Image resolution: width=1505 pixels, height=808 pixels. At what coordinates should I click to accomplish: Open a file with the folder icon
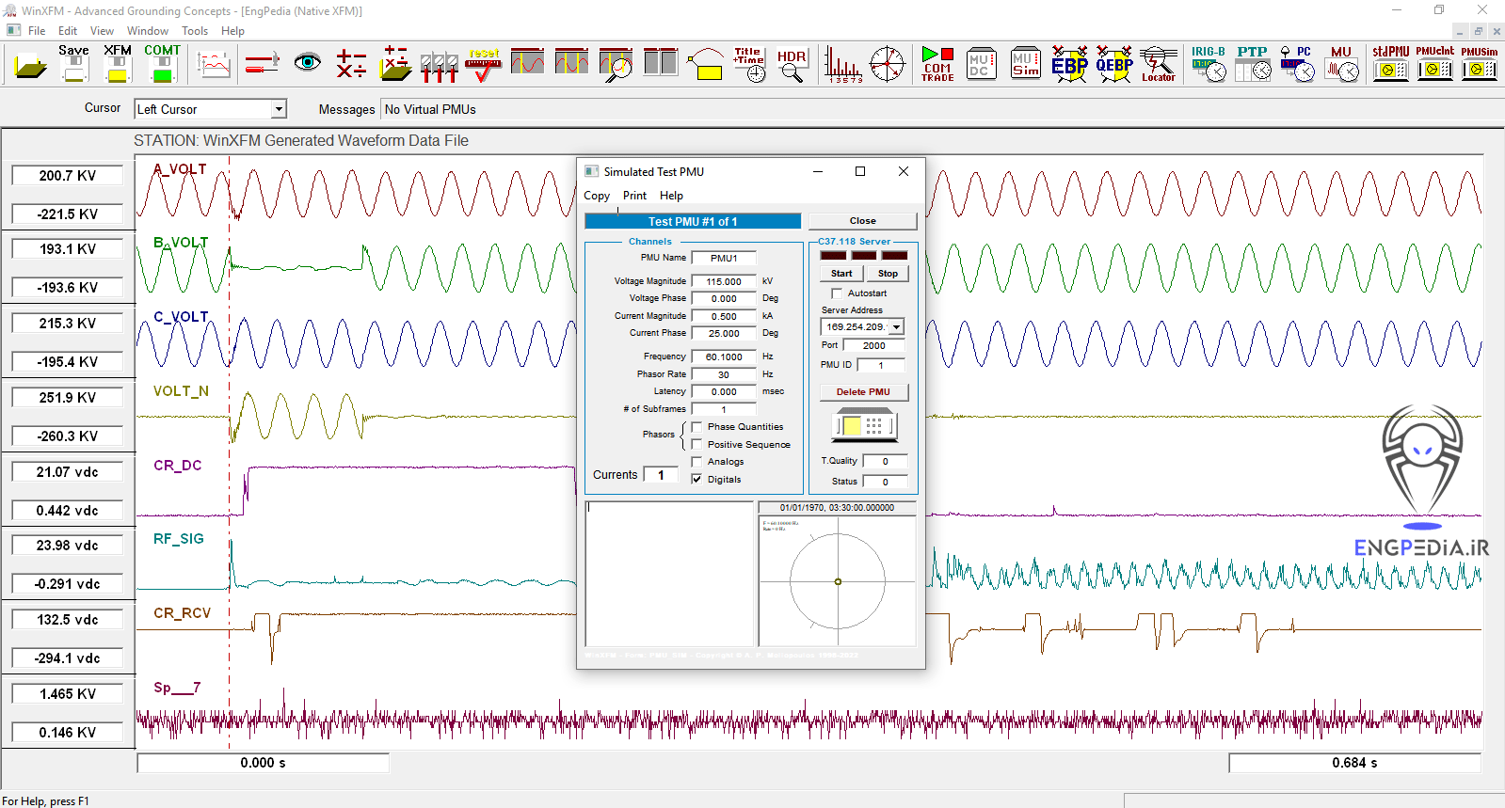click(30, 65)
